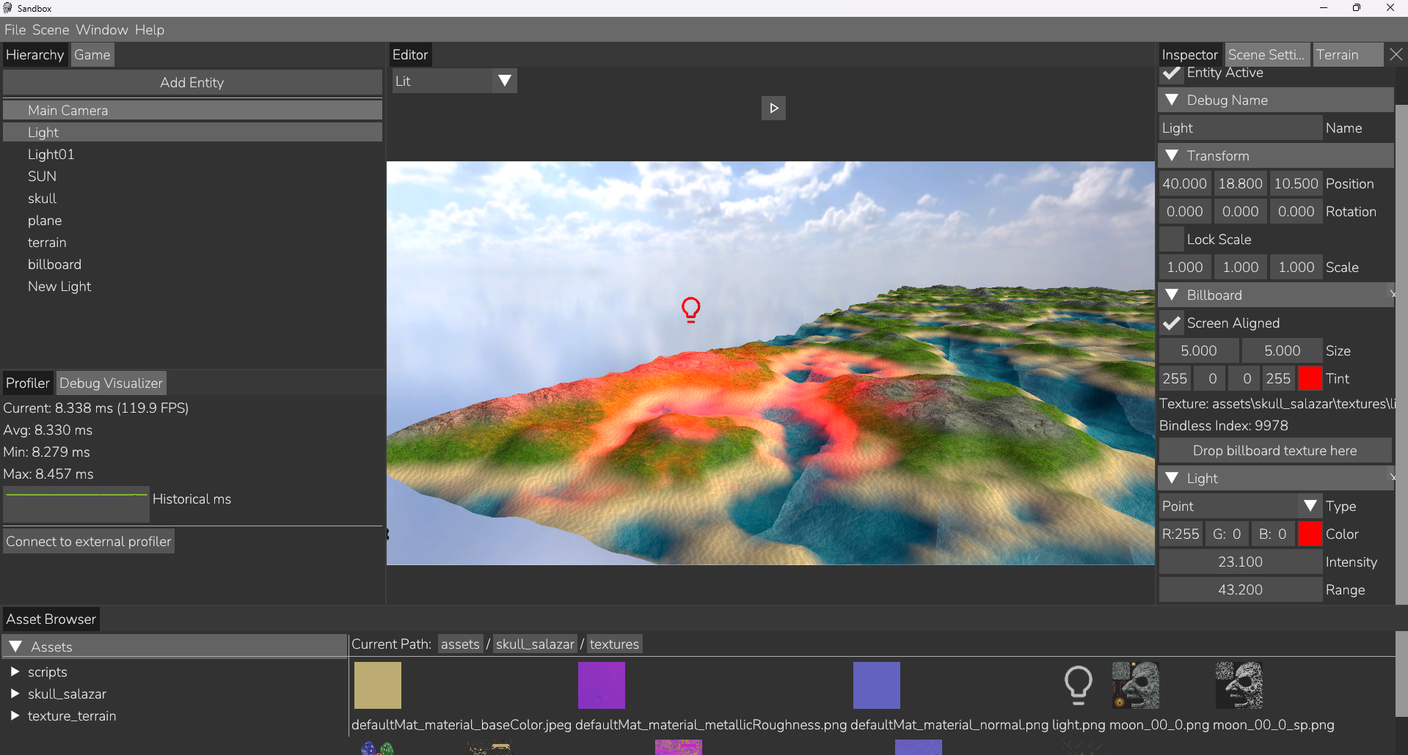This screenshot has height=755, width=1408.
Task: Select SUN entity in Hierarchy
Action: point(192,177)
